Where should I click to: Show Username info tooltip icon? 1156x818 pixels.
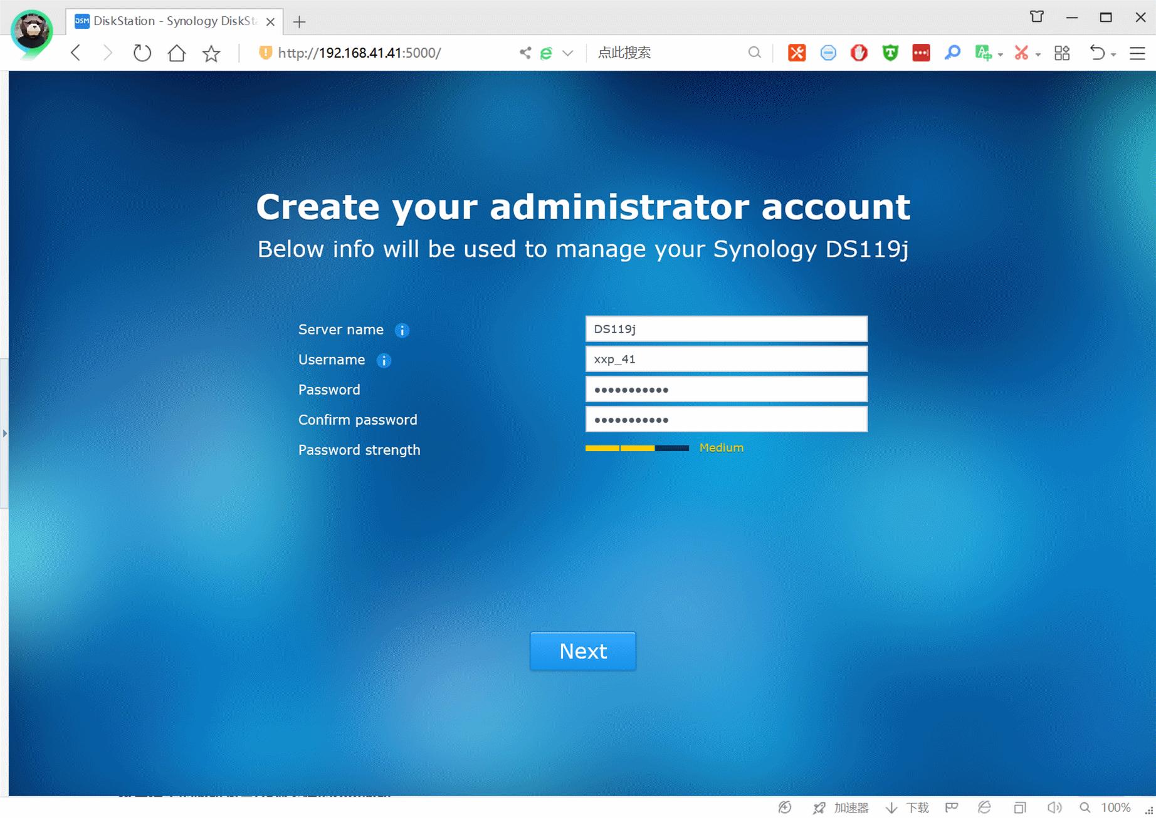pyautogui.click(x=384, y=360)
